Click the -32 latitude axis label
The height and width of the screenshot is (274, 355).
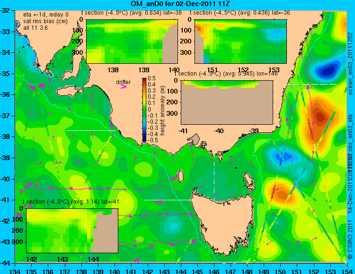point(6,10)
